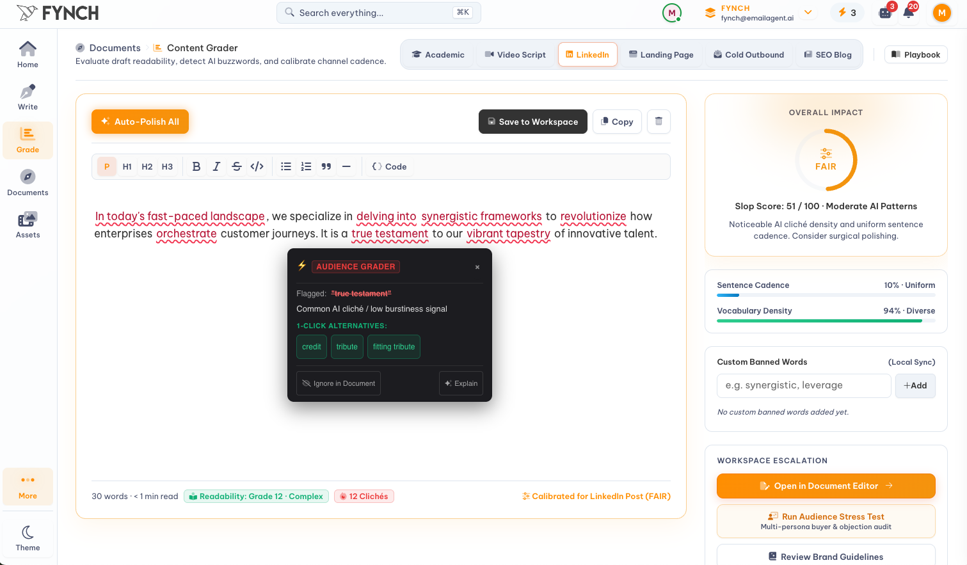Click the Readability Grade 12 badge

pyautogui.click(x=256, y=497)
